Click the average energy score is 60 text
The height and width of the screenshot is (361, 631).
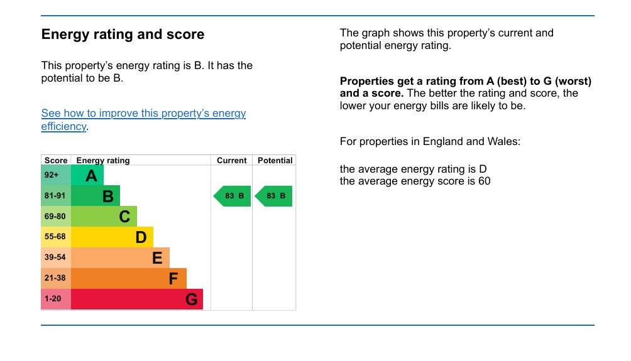point(415,181)
